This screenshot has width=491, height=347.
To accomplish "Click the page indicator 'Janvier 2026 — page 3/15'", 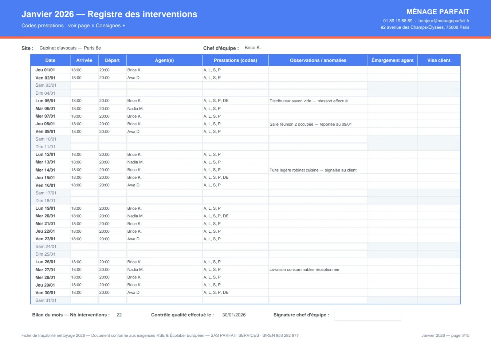I will (445, 335).
